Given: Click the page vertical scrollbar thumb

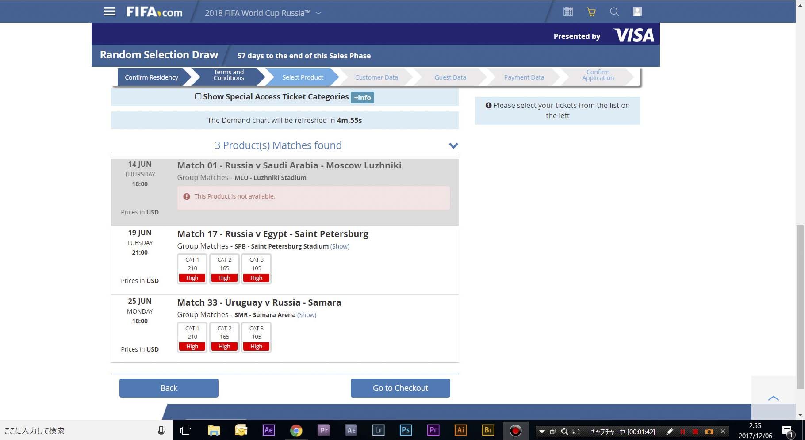Looking at the screenshot, I should (800, 307).
